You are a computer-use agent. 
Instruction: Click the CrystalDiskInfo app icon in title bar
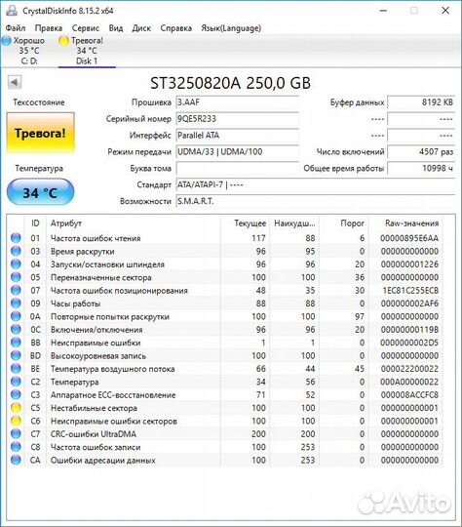[x=12, y=10]
